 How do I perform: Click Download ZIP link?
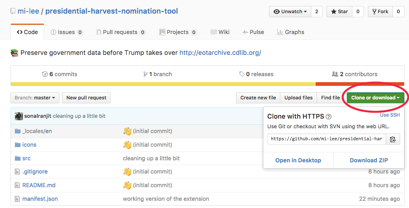click(369, 160)
